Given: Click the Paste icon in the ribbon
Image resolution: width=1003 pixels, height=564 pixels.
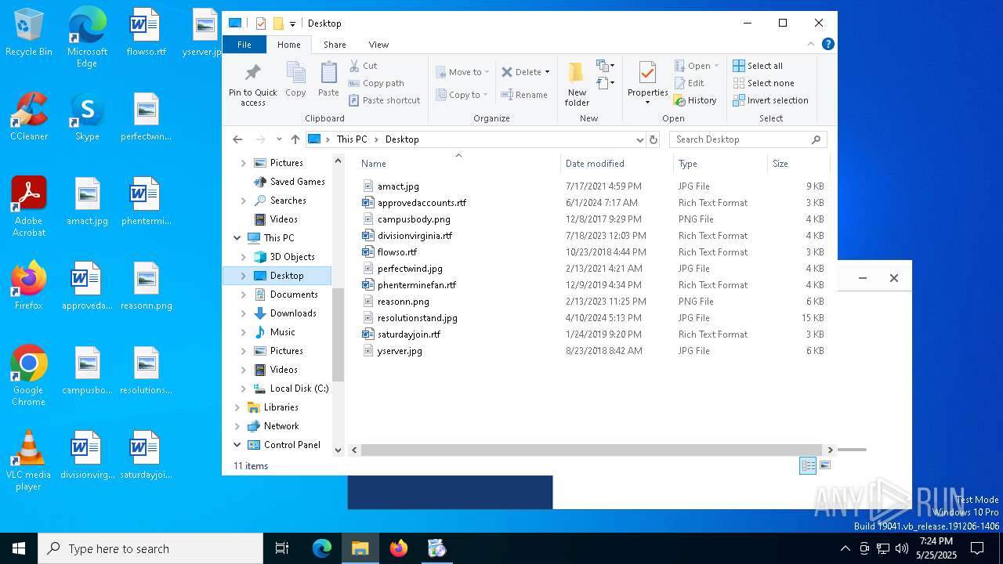Looking at the screenshot, I should [328, 73].
